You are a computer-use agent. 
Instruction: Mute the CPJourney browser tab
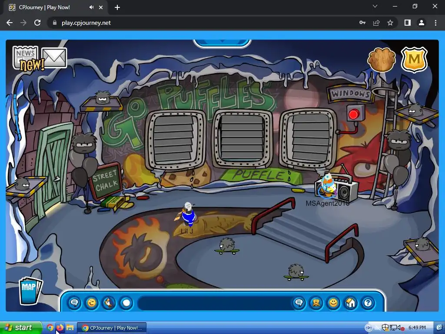tap(91, 7)
